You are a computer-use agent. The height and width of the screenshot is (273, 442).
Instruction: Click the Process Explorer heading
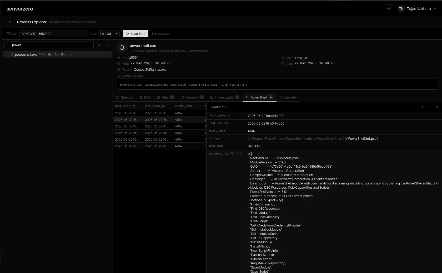[32, 22]
